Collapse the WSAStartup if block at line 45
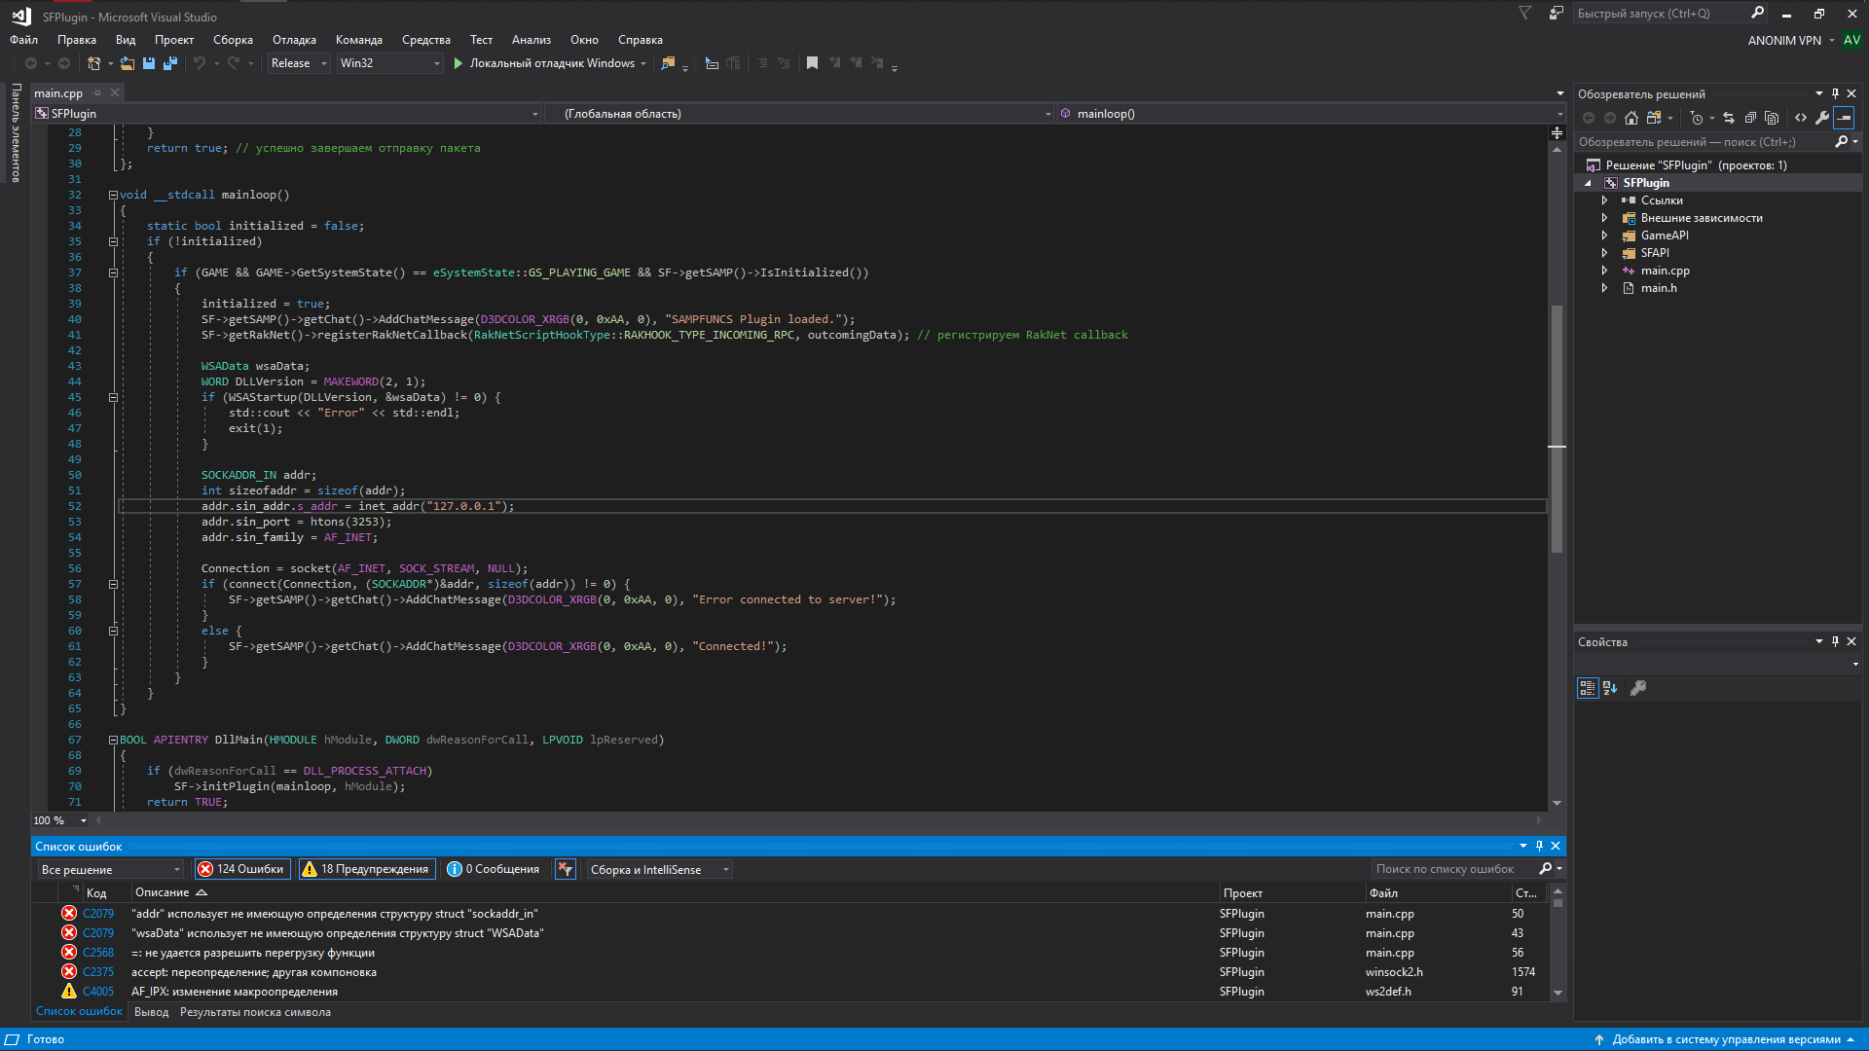This screenshot has height=1051, width=1869. (113, 397)
